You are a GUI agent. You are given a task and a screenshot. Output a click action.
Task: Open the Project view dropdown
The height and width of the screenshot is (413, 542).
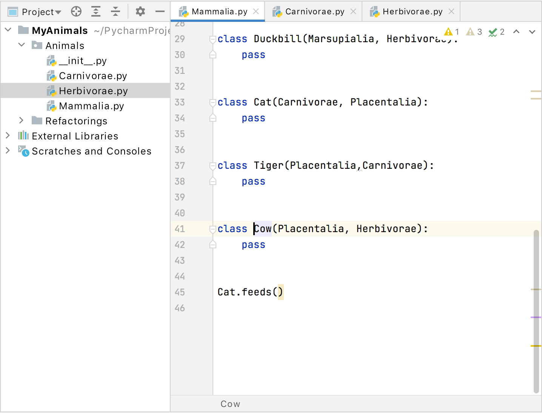click(41, 12)
